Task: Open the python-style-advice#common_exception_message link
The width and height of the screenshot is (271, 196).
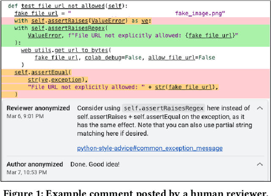Action: [149, 148]
